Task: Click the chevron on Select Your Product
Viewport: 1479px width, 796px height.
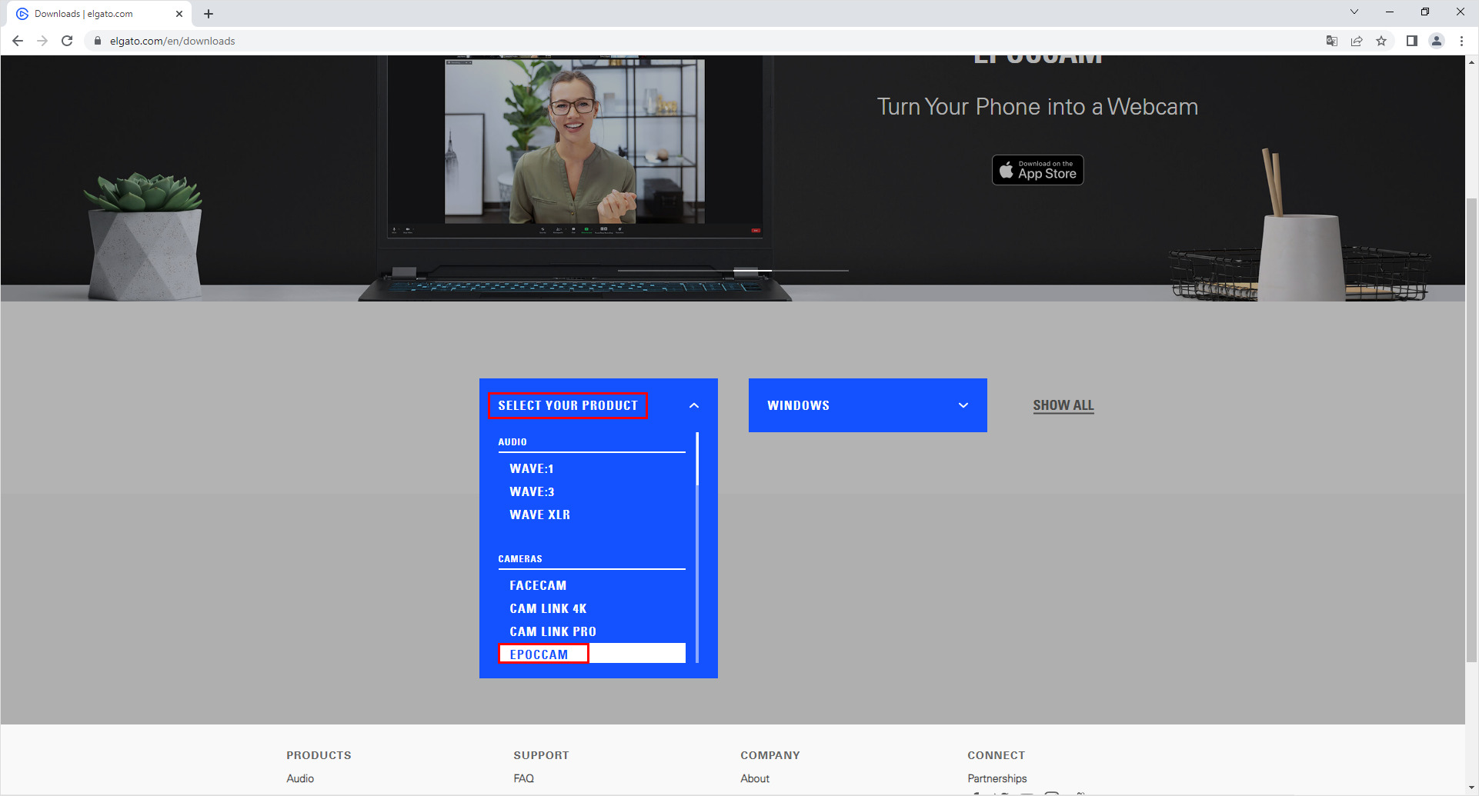Action: click(694, 405)
